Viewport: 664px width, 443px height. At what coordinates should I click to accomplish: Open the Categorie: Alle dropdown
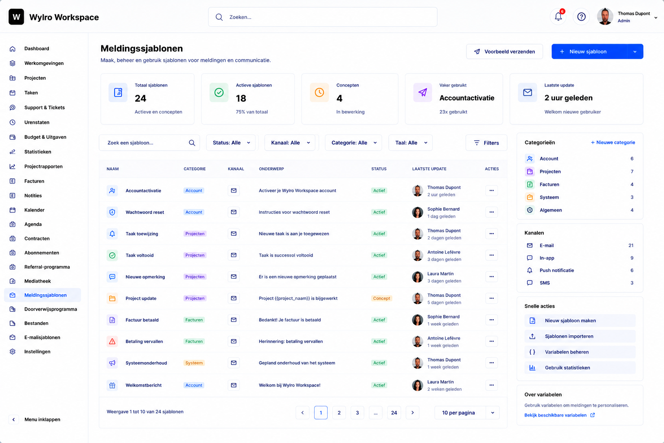(x=353, y=143)
